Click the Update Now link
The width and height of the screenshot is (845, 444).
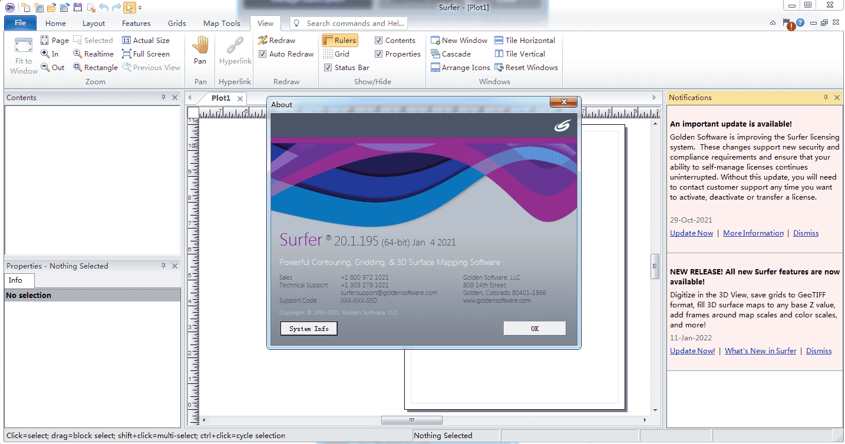click(x=691, y=233)
